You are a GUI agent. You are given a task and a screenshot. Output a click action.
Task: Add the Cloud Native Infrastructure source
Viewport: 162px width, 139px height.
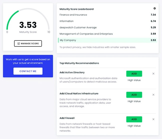[134, 95]
